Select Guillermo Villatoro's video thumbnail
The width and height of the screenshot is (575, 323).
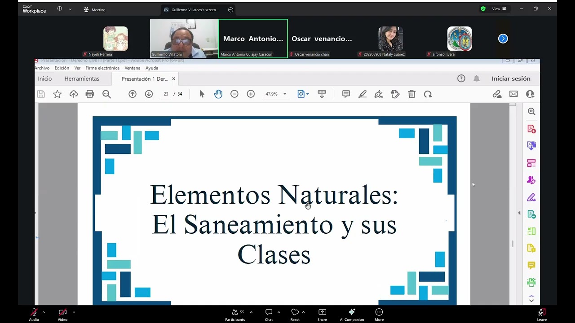click(184, 39)
